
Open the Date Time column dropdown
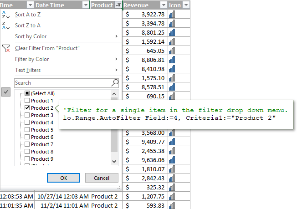click(85, 5)
